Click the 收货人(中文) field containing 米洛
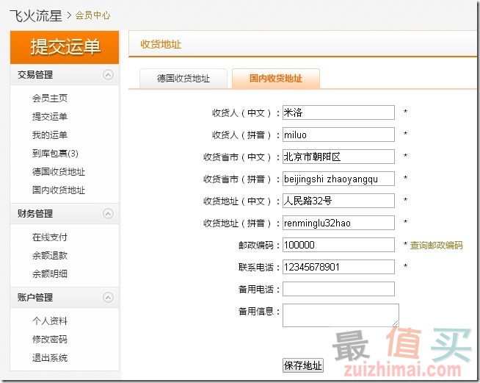The width and height of the screenshot is (480, 383). coord(338,112)
